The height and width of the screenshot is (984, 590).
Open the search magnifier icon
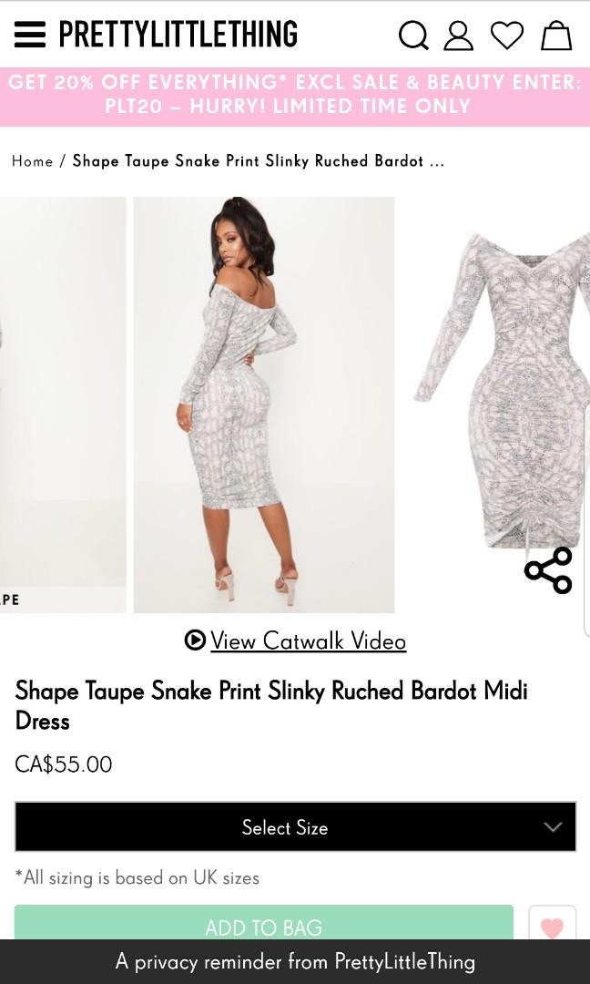tap(413, 36)
